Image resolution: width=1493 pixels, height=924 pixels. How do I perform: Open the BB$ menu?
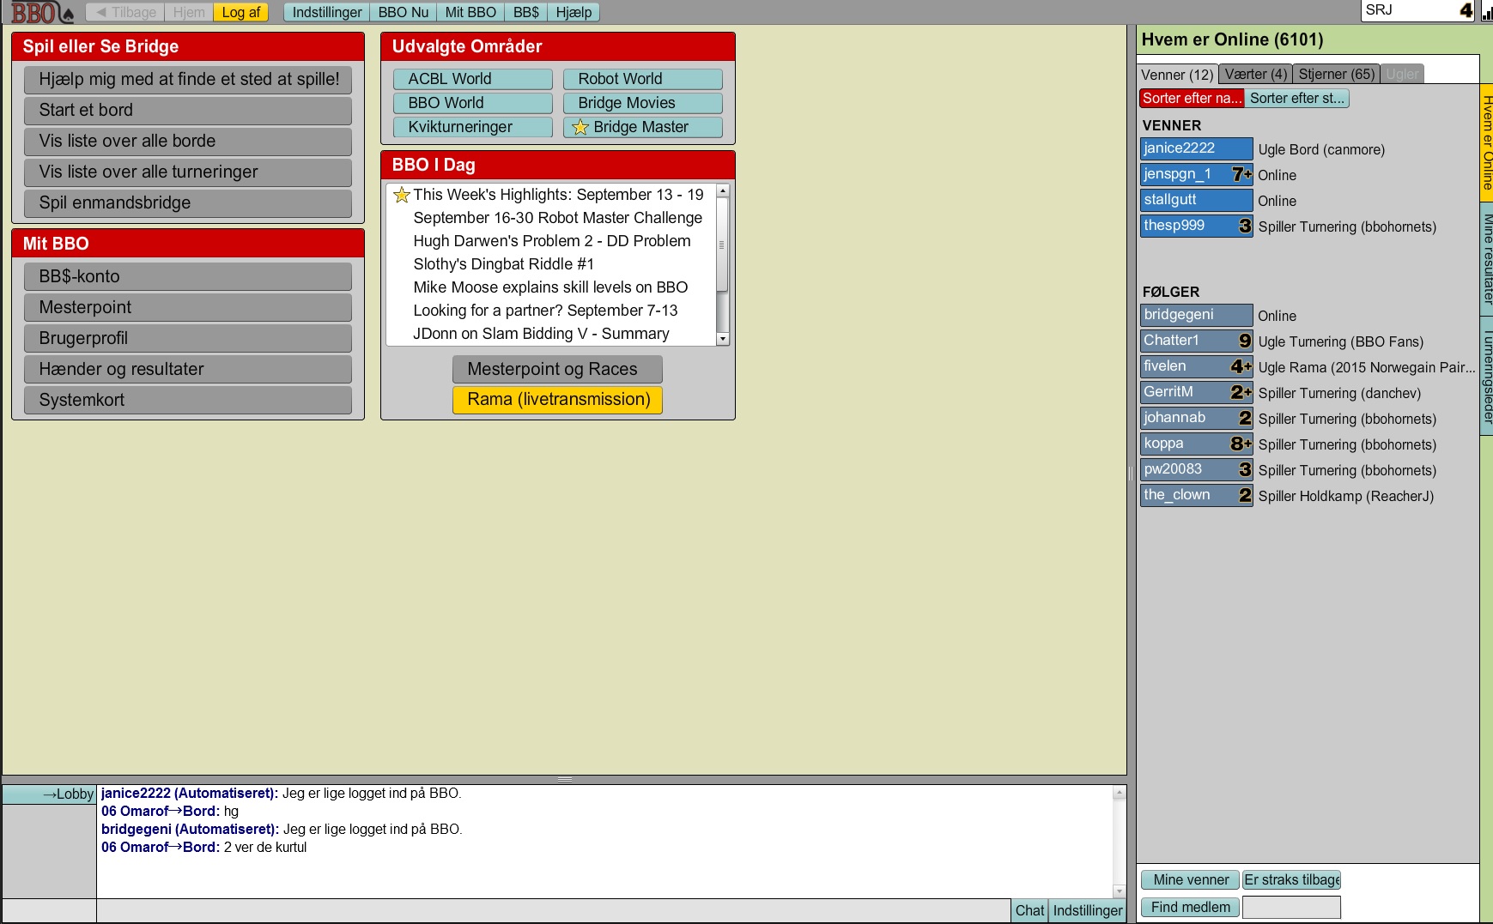click(526, 12)
